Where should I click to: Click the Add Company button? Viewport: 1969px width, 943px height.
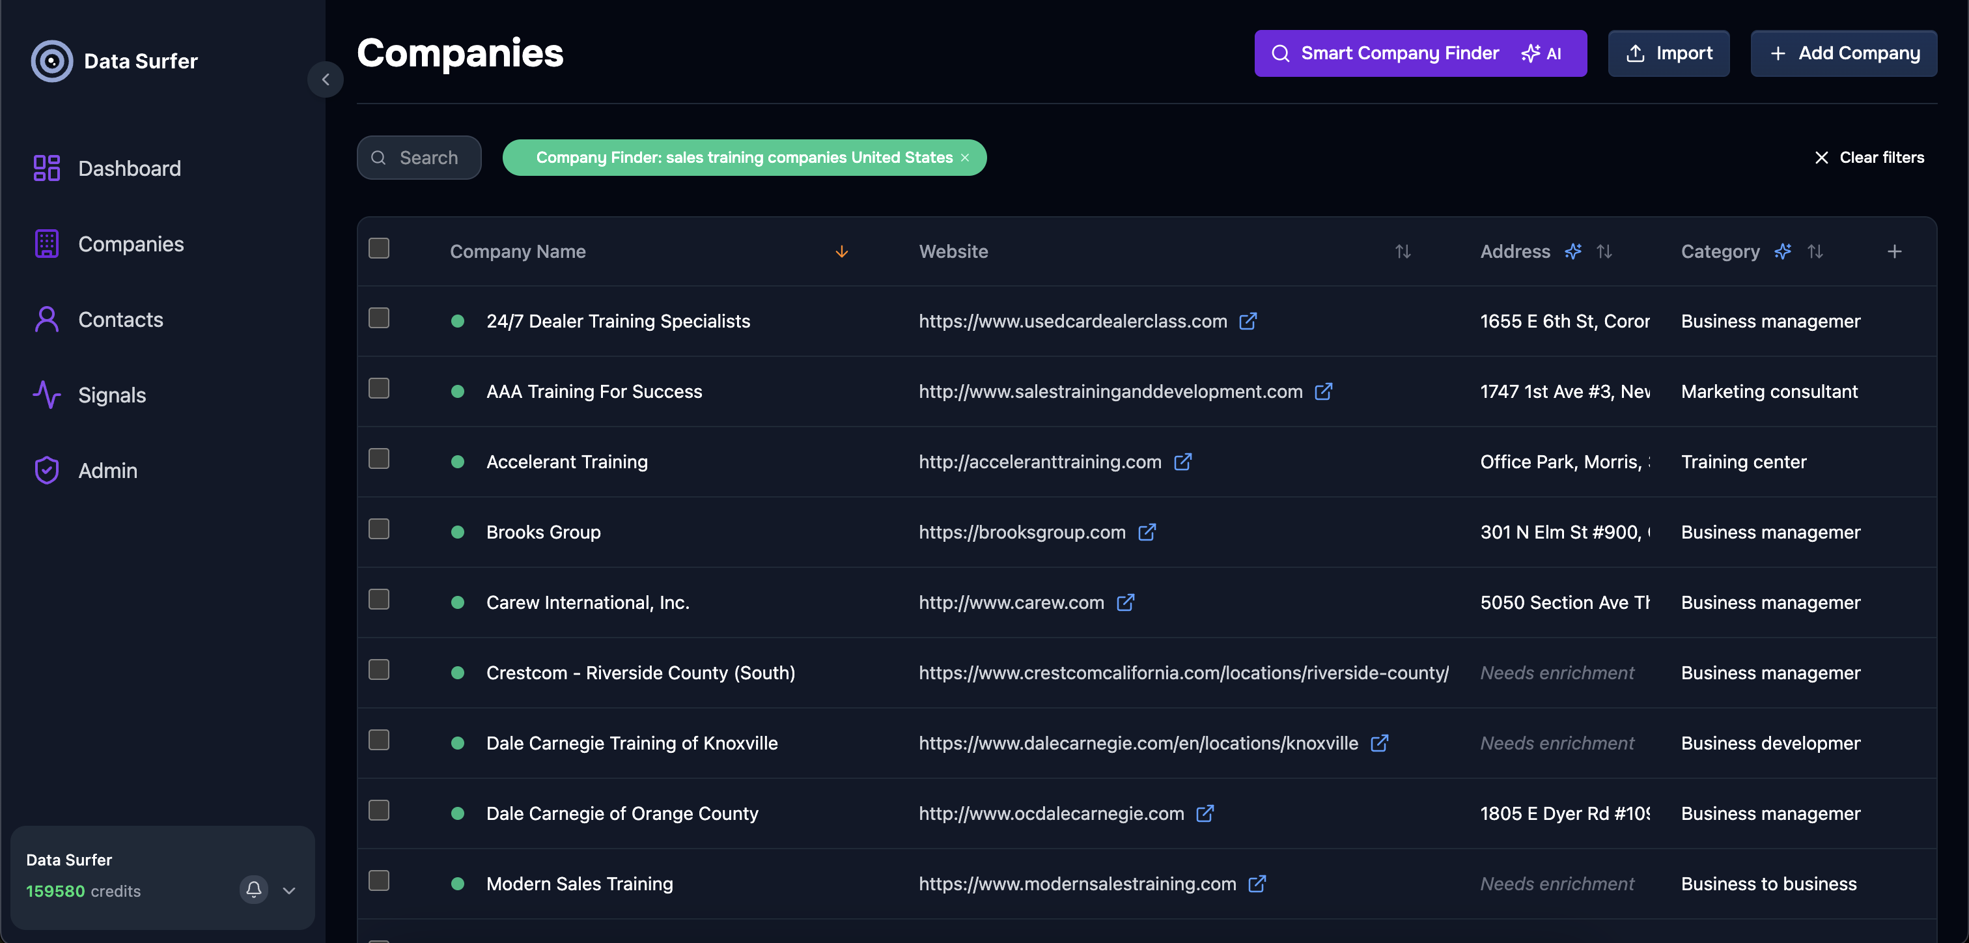click(1845, 53)
